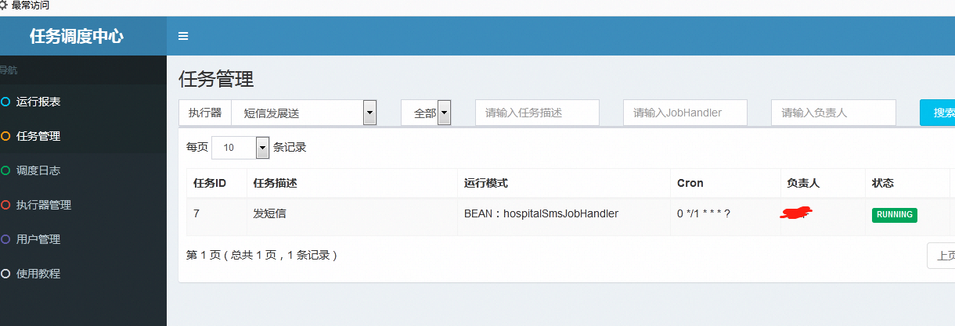Click the green RUNNING status badge
Screen dimensions: 955x326
[895, 215]
